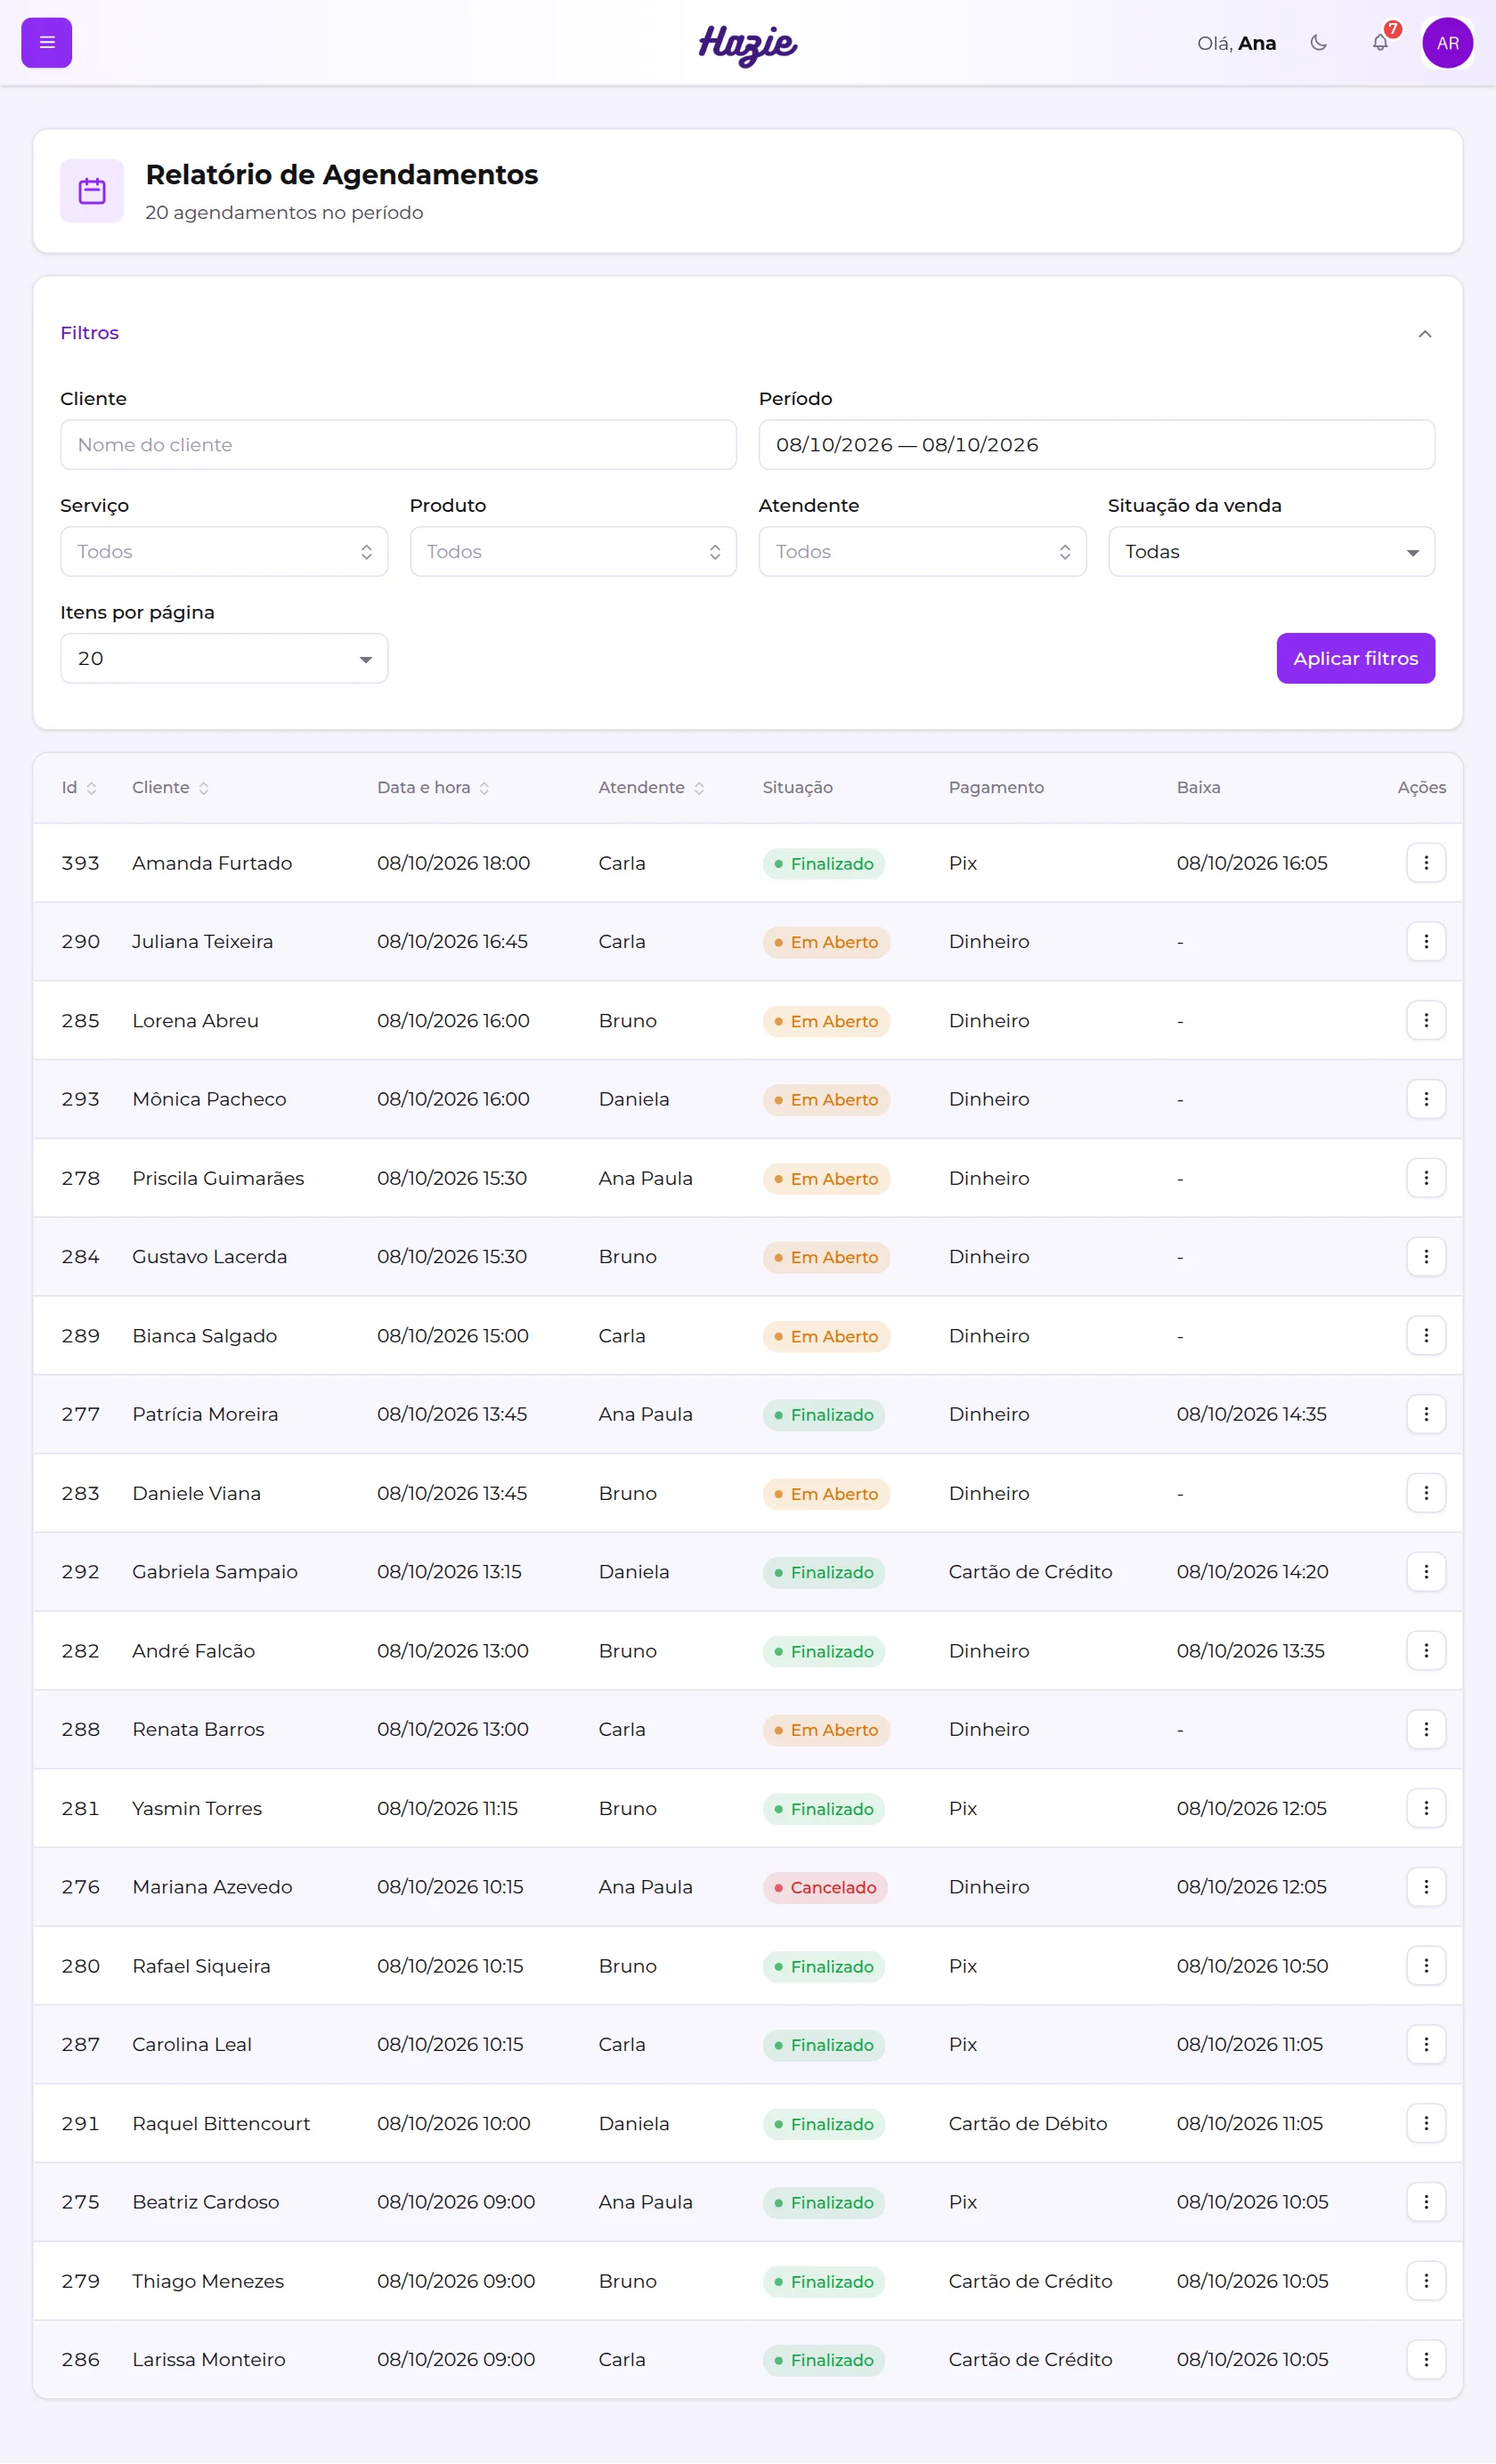Open actions menu for Amanda Furtado
1496x2464 pixels.
coord(1426,863)
